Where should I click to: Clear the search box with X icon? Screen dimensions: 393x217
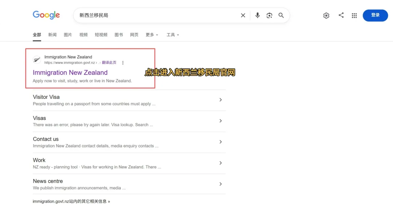coord(243,15)
